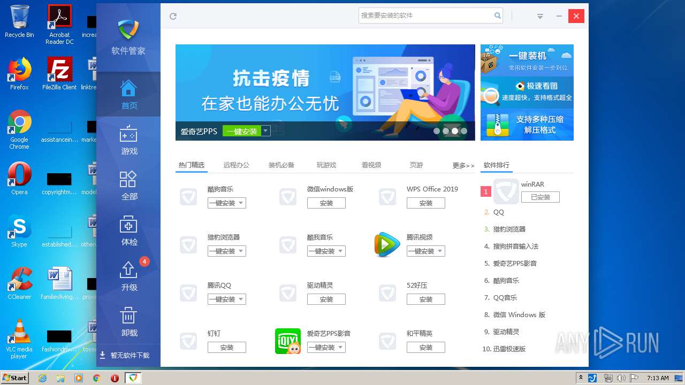685x385 pixels.
Task: Click the 软件管家 shield logo
Action: 128,30
